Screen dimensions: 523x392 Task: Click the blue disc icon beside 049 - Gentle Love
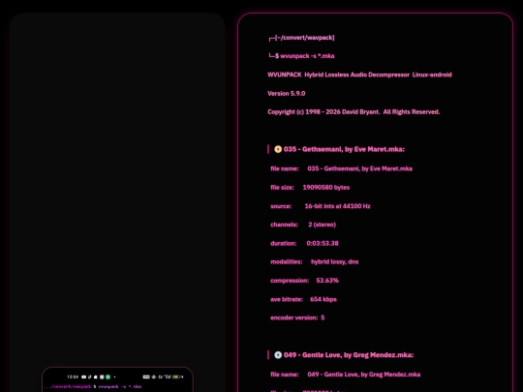tap(278, 355)
